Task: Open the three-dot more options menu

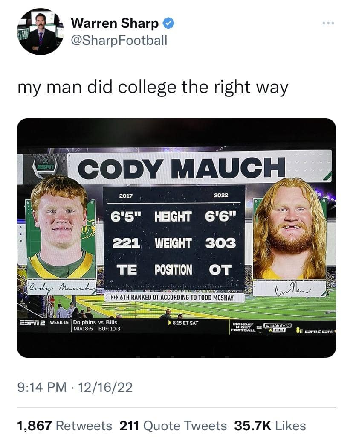Action: click(328, 23)
